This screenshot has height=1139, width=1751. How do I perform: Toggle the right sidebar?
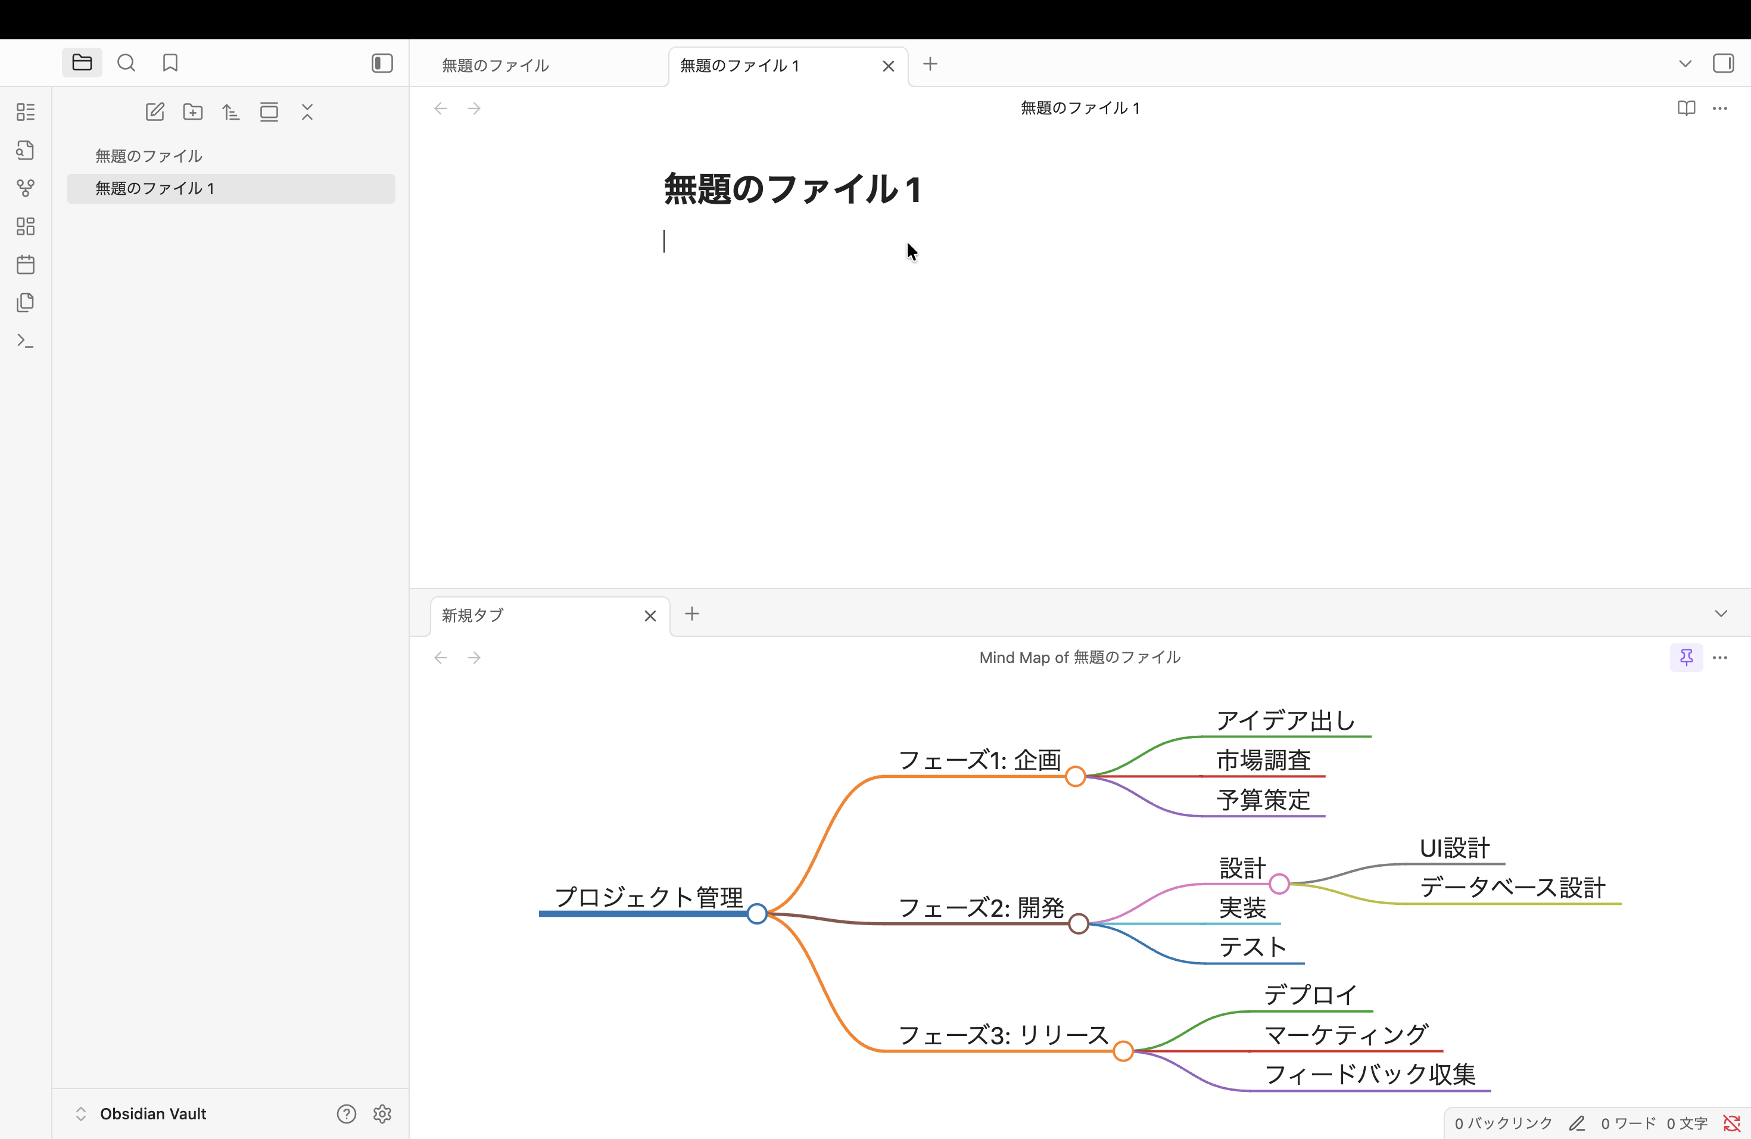pyautogui.click(x=1724, y=63)
